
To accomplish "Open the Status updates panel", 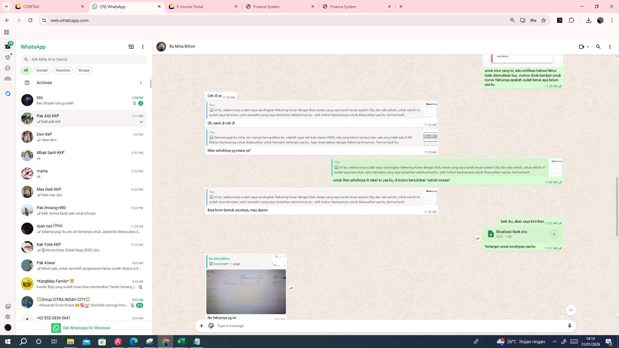I will [7, 57].
